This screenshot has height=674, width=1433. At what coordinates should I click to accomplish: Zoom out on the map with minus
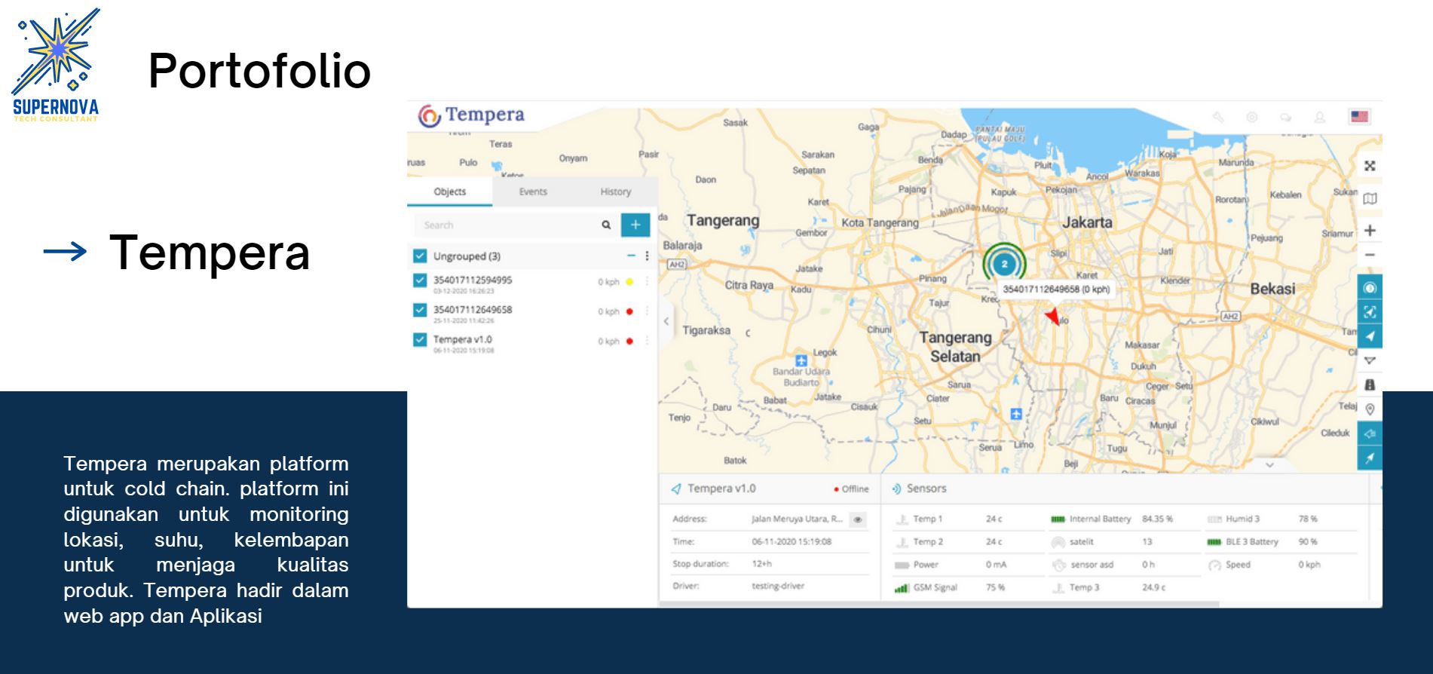(x=1370, y=255)
